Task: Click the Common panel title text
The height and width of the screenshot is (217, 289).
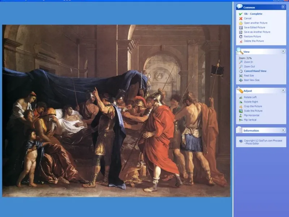Action: pyautogui.click(x=249, y=8)
